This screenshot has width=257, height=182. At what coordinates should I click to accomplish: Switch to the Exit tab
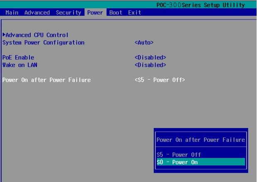(x=134, y=12)
